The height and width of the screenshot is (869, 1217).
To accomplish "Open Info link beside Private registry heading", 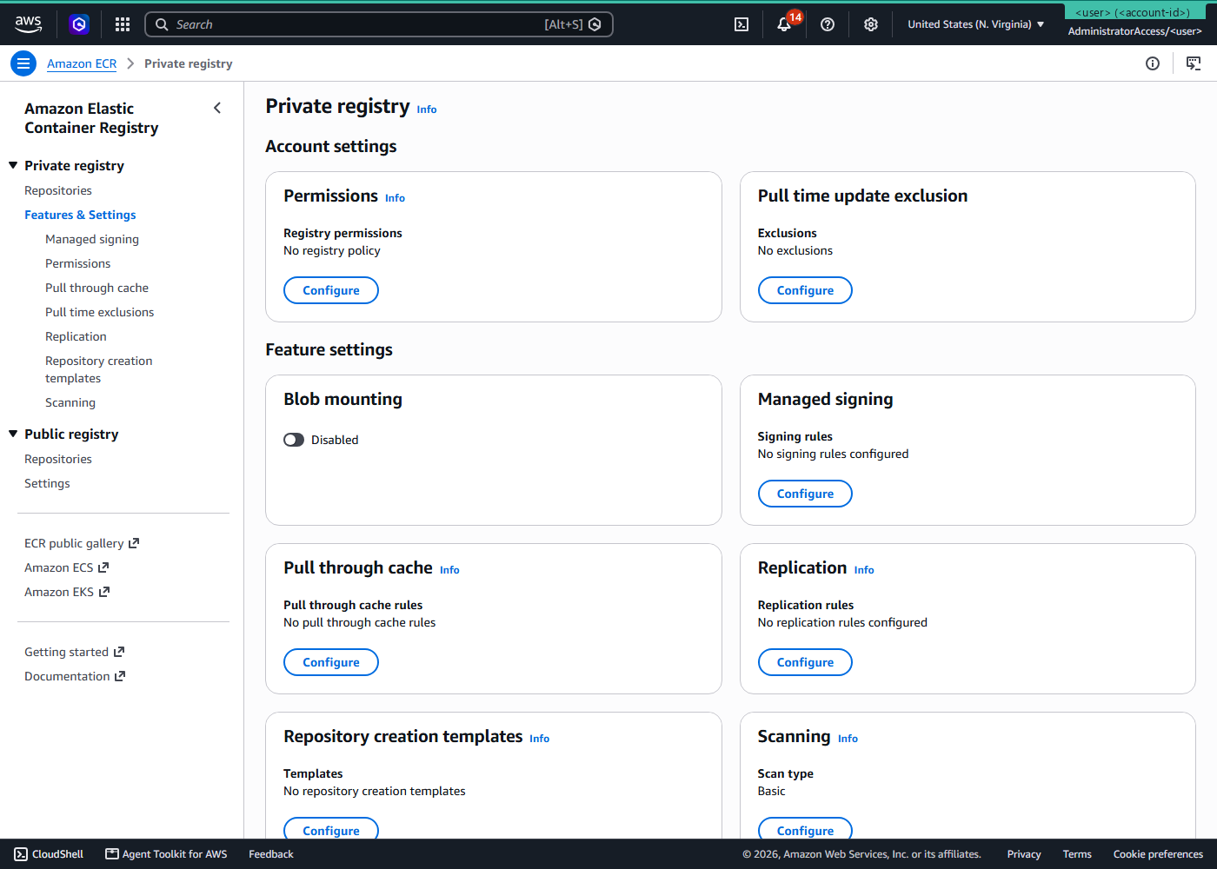I will (x=427, y=109).
